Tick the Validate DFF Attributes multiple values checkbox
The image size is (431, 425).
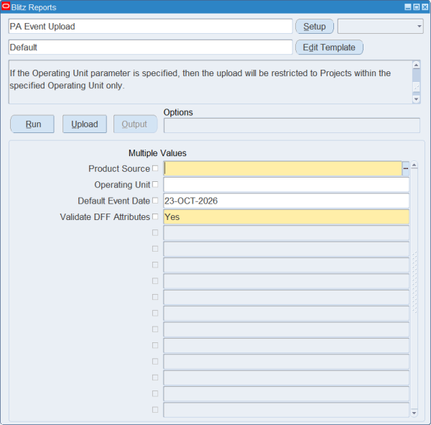(x=155, y=216)
